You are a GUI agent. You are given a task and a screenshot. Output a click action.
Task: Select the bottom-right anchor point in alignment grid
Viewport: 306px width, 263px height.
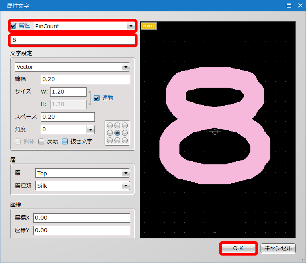coord(125,140)
